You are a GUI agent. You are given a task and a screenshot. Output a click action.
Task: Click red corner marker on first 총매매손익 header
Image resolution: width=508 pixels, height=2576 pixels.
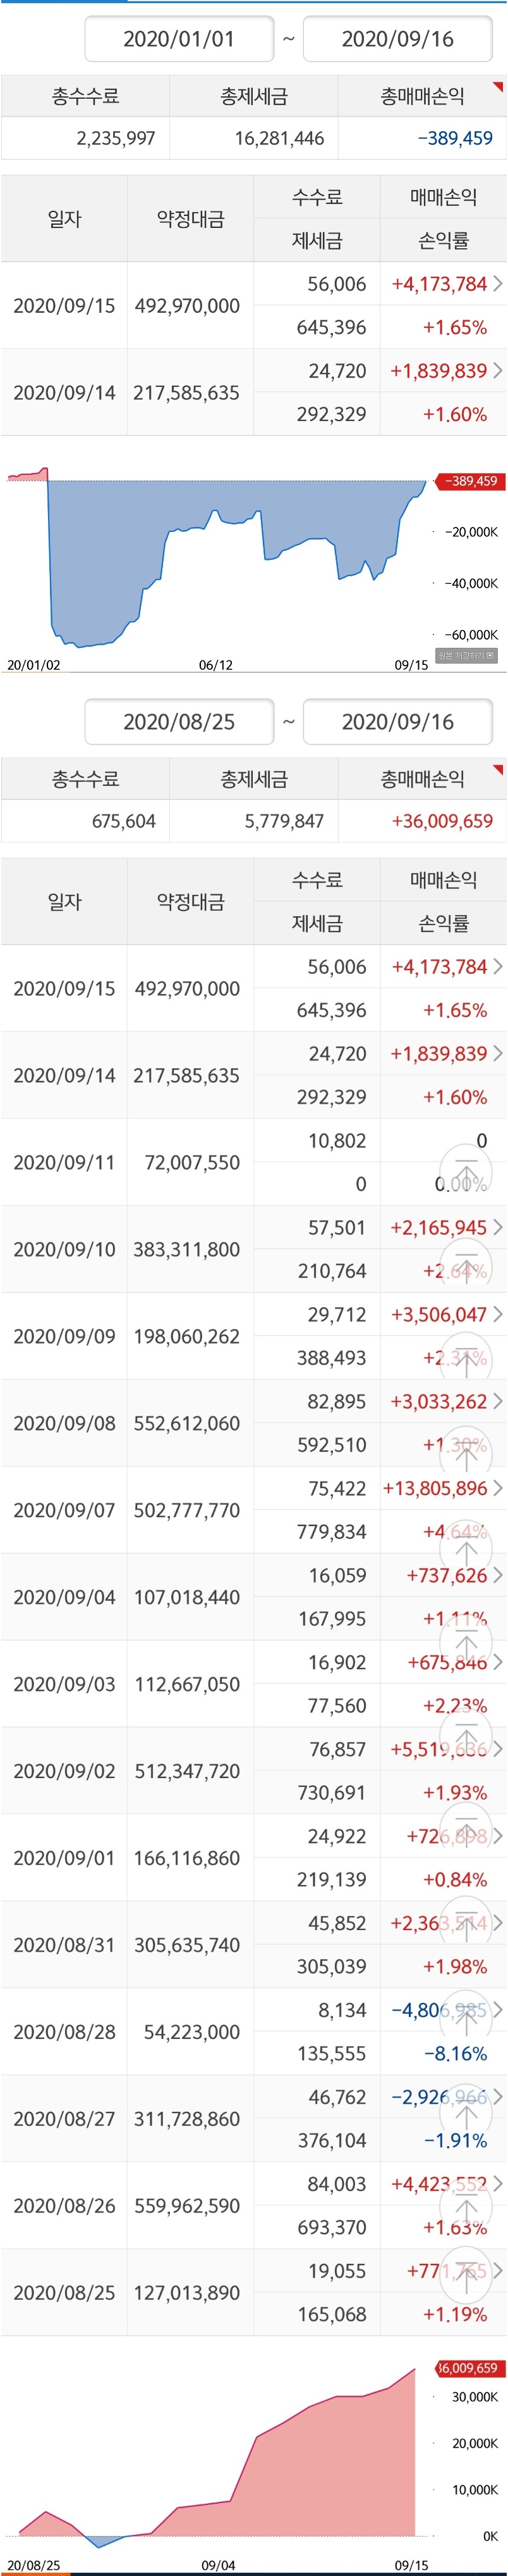(x=498, y=87)
